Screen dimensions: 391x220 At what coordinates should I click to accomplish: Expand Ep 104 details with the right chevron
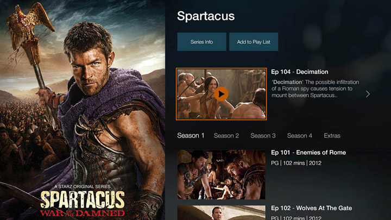click(x=368, y=94)
